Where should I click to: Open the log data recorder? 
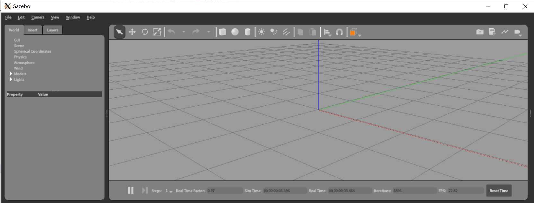(492, 32)
